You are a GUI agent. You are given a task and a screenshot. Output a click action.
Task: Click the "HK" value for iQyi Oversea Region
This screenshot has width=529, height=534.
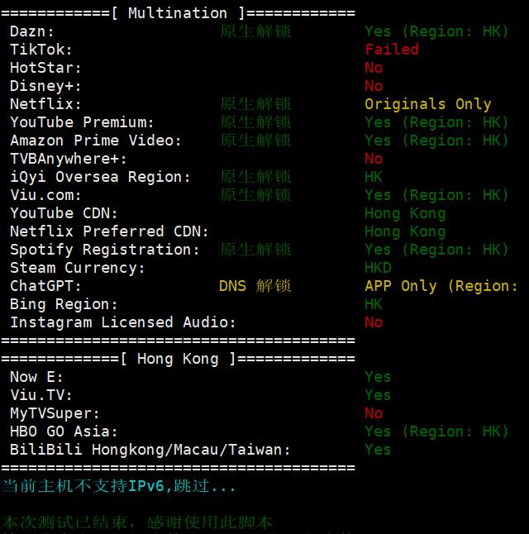[x=374, y=177]
